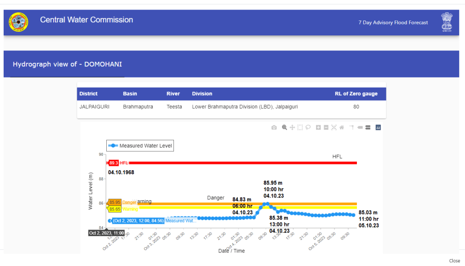Open 7 Day Advisory Flood Forecast

393,23
